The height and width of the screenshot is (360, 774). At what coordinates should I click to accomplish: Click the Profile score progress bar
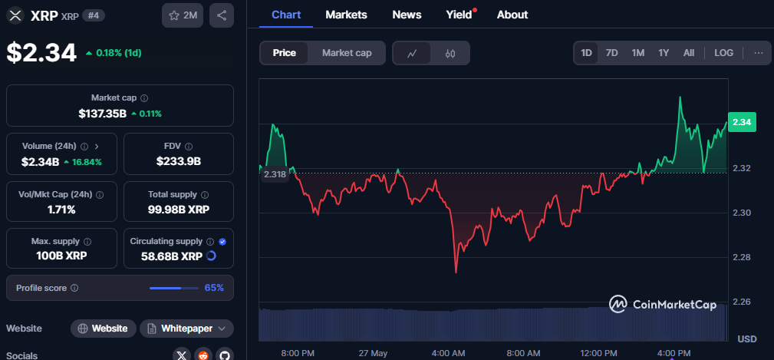point(174,288)
